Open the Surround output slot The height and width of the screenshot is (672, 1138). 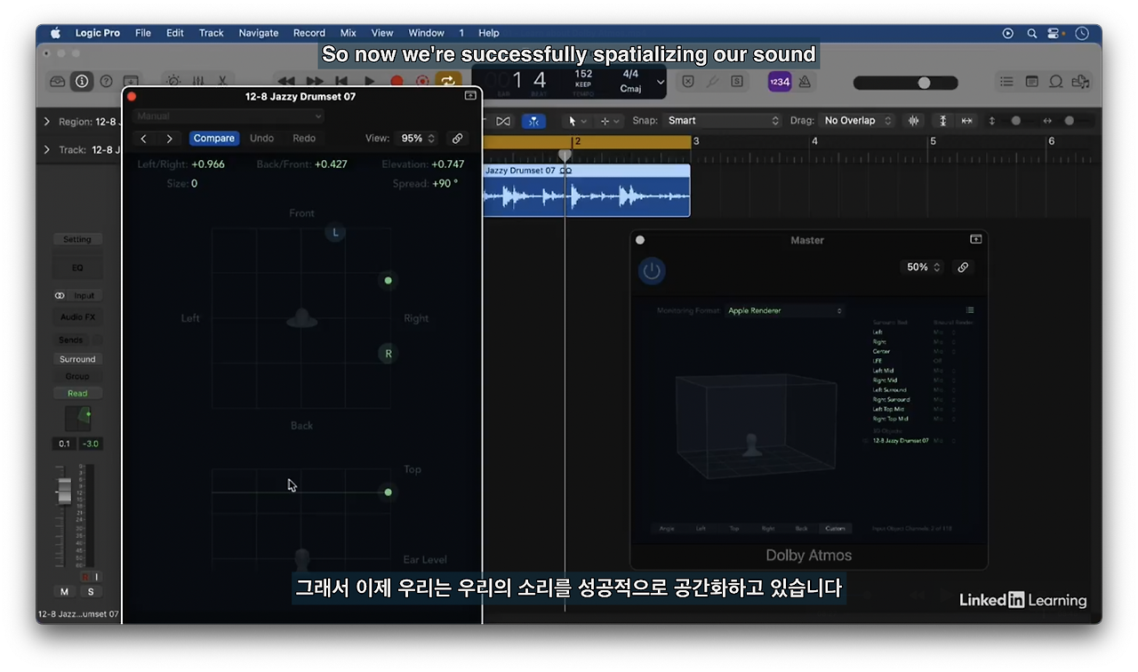(x=77, y=359)
